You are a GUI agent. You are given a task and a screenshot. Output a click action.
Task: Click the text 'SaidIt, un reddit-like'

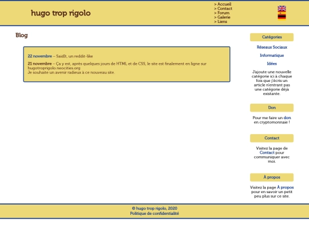74,56
